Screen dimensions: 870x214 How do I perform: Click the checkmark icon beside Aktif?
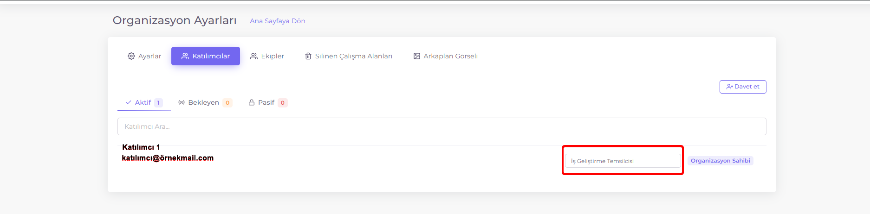click(129, 102)
